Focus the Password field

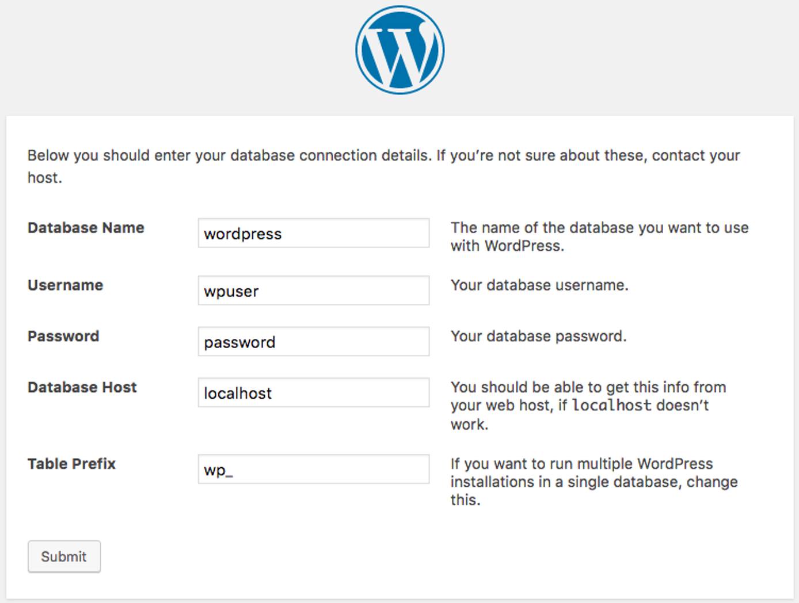click(x=313, y=341)
